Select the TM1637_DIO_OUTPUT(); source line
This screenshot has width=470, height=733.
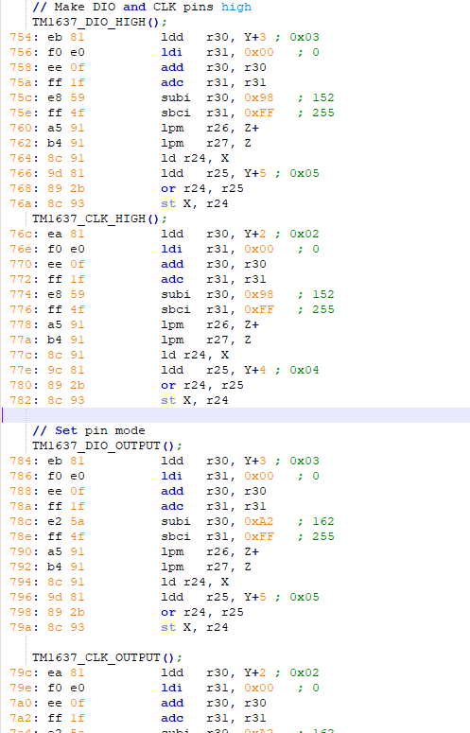point(107,445)
